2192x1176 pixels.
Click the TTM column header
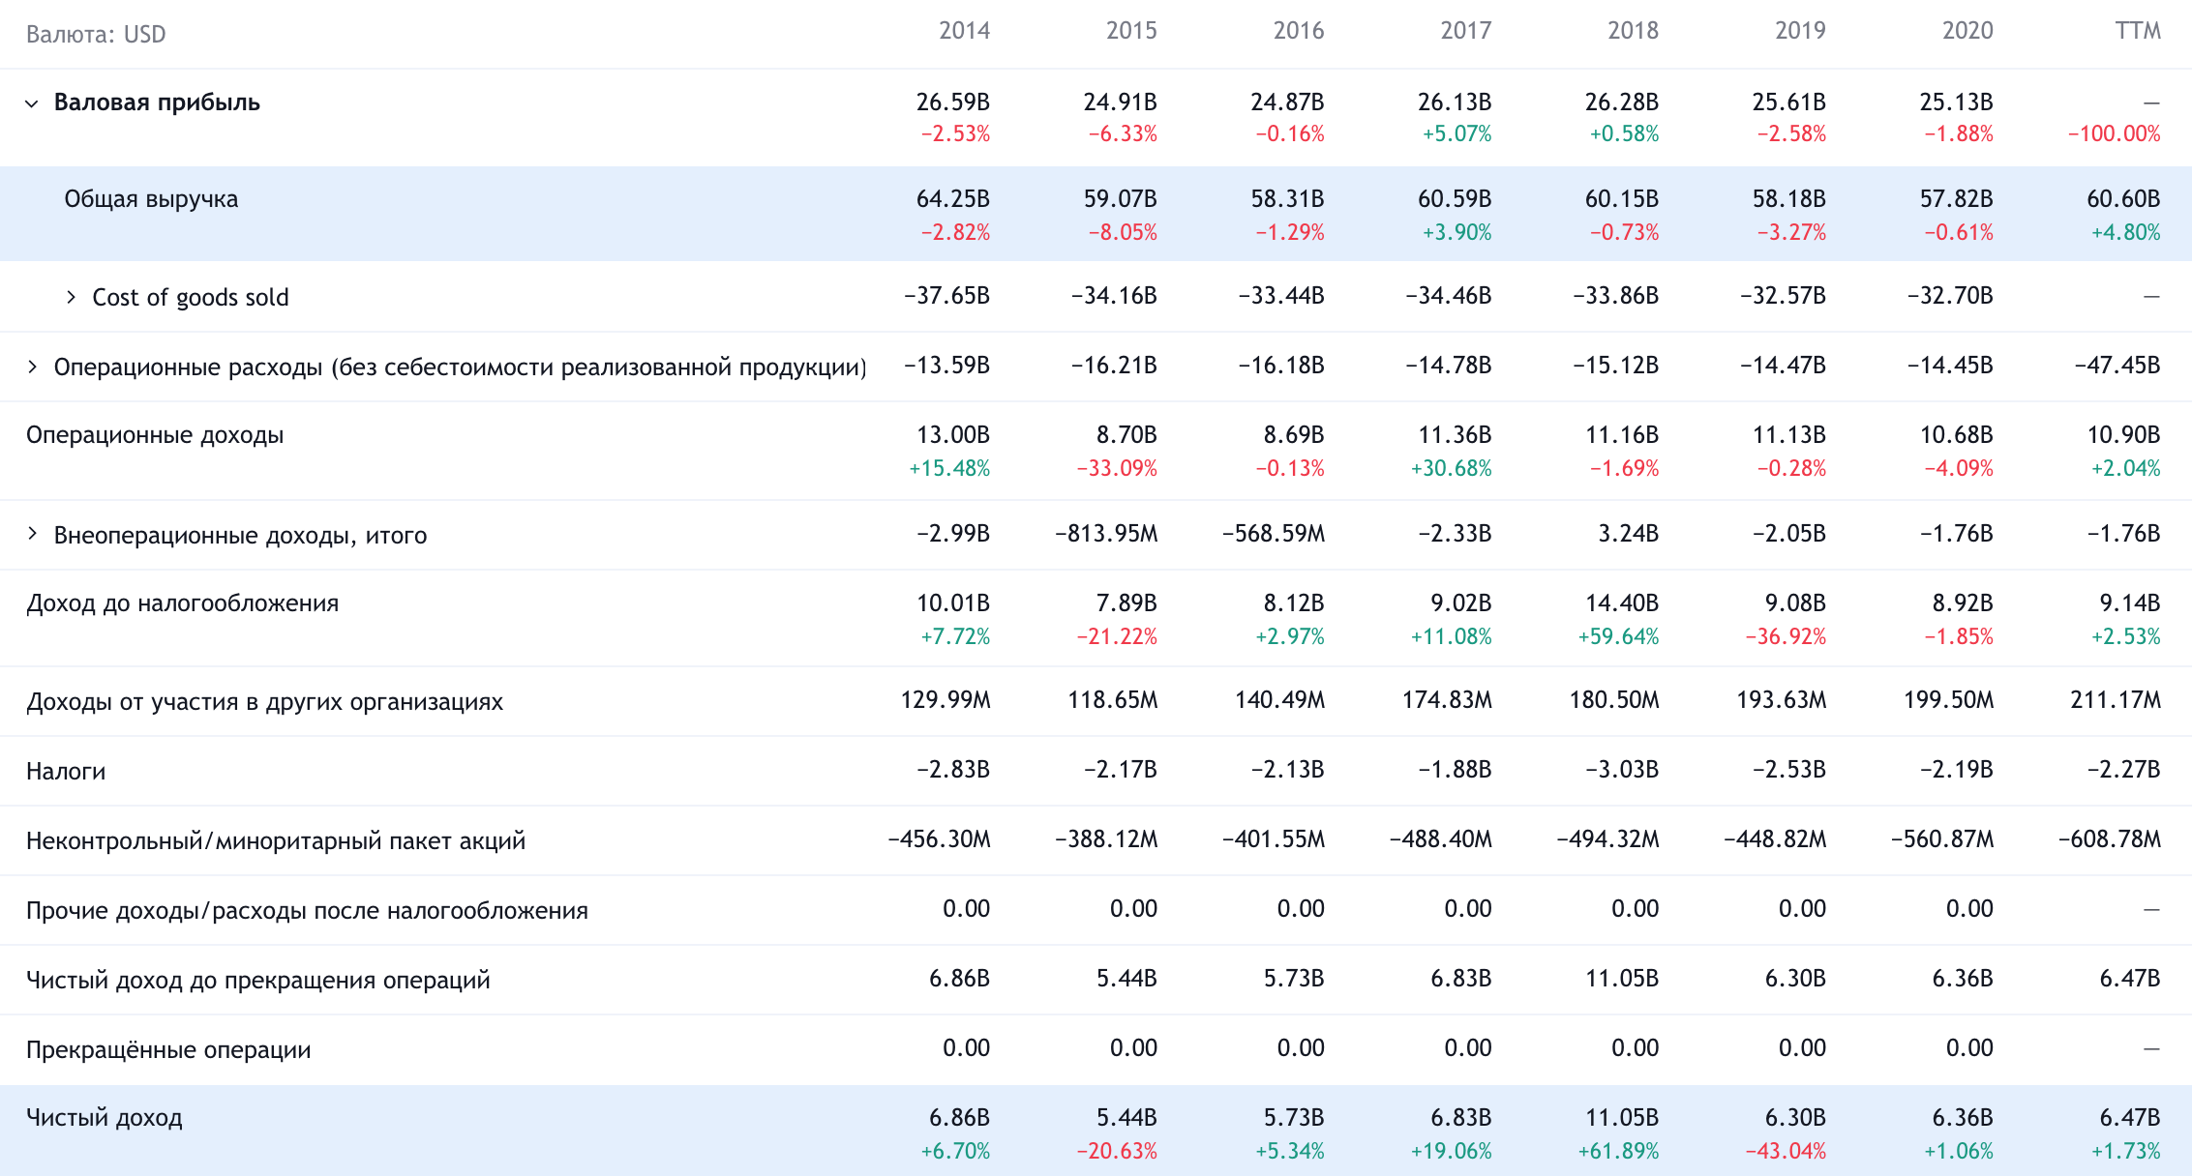coord(2138,31)
